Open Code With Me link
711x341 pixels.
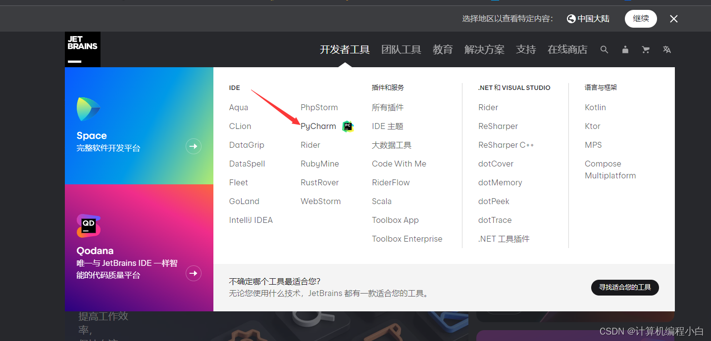click(x=399, y=164)
